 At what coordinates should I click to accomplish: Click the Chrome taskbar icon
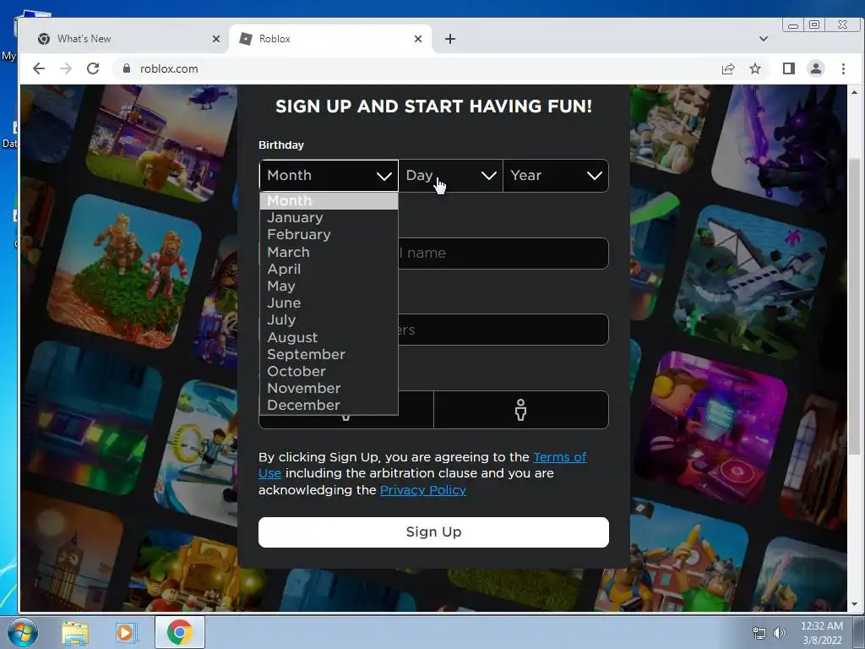(x=179, y=632)
